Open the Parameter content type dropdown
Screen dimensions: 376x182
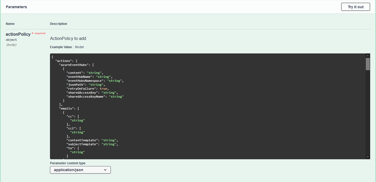(x=80, y=170)
